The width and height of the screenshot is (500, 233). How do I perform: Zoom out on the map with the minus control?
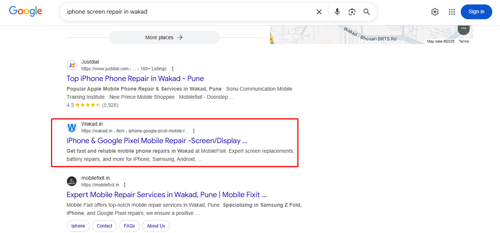463,28
